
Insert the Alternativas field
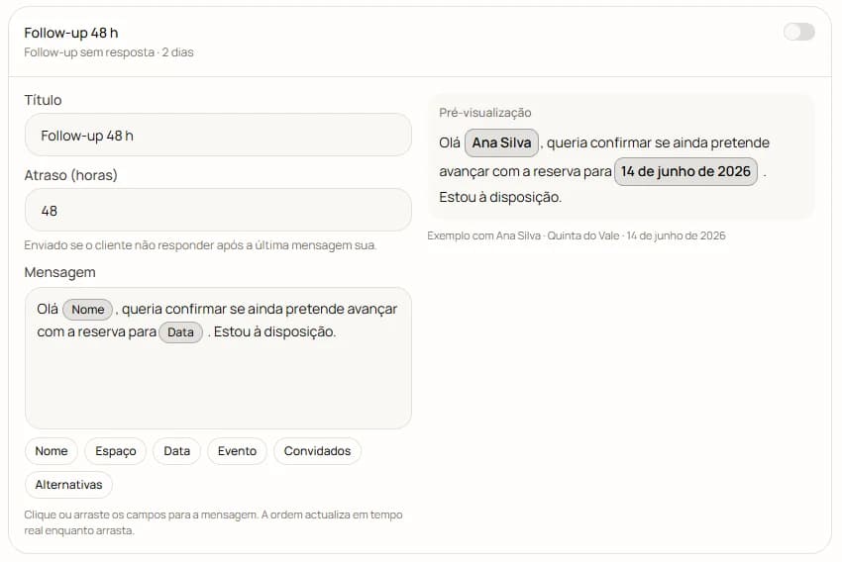[x=68, y=485]
